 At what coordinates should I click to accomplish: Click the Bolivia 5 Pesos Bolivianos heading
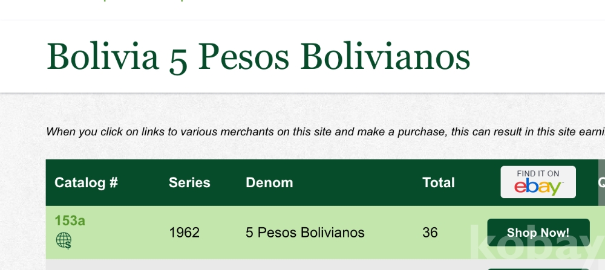tap(258, 57)
